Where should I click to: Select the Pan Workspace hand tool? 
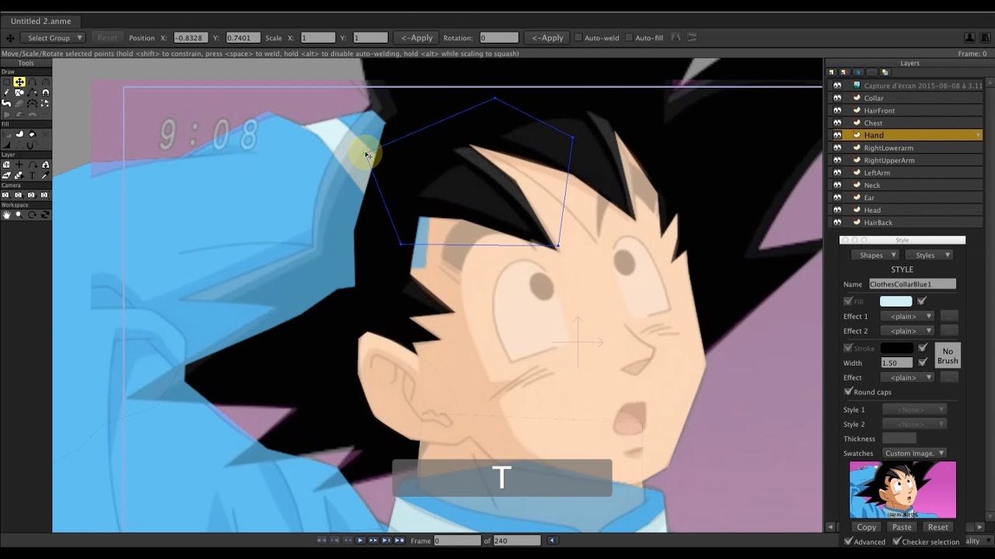[x=5, y=215]
